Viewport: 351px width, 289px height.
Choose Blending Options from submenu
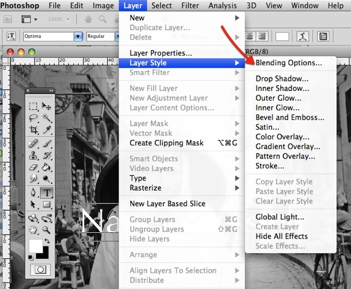(x=291, y=63)
